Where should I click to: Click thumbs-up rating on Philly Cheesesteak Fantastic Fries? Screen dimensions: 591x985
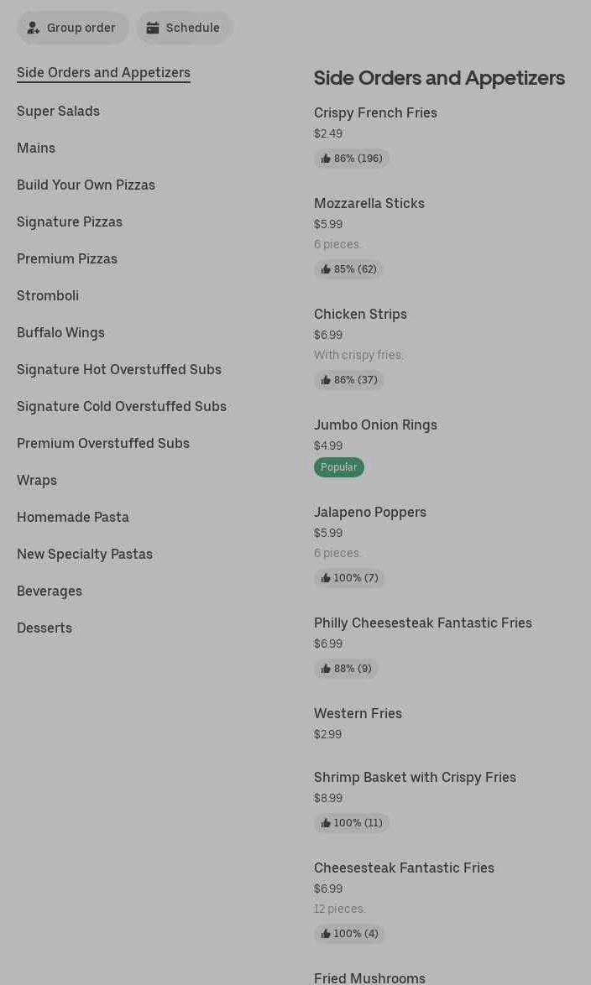pyautogui.click(x=346, y=669)
